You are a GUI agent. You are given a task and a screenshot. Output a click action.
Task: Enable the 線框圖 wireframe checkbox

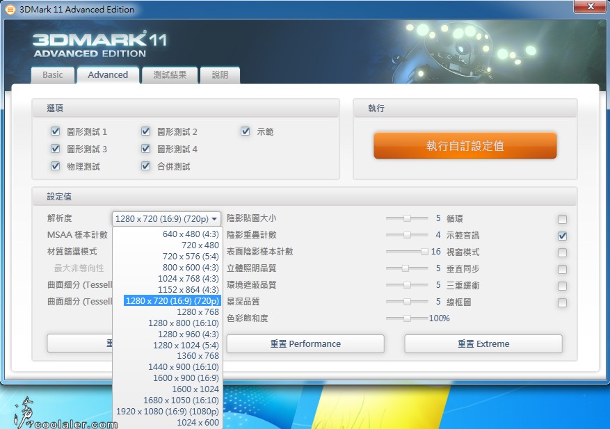tap(562, 302)
